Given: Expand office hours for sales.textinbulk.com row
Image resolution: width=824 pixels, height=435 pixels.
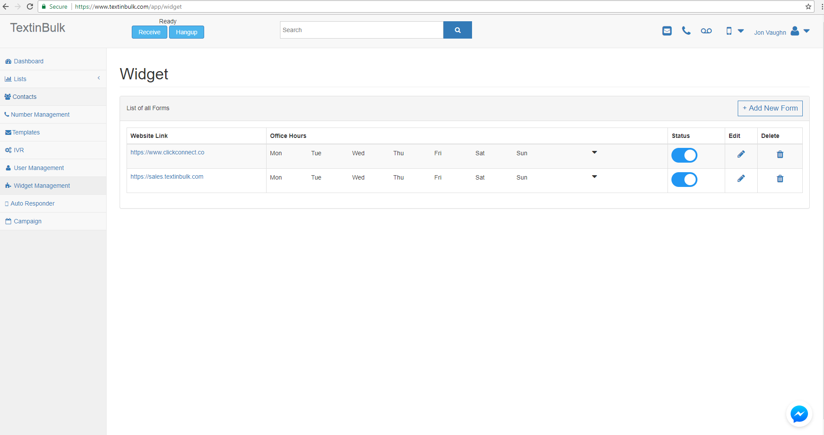Looking at the screenshot, I should 594,177.
